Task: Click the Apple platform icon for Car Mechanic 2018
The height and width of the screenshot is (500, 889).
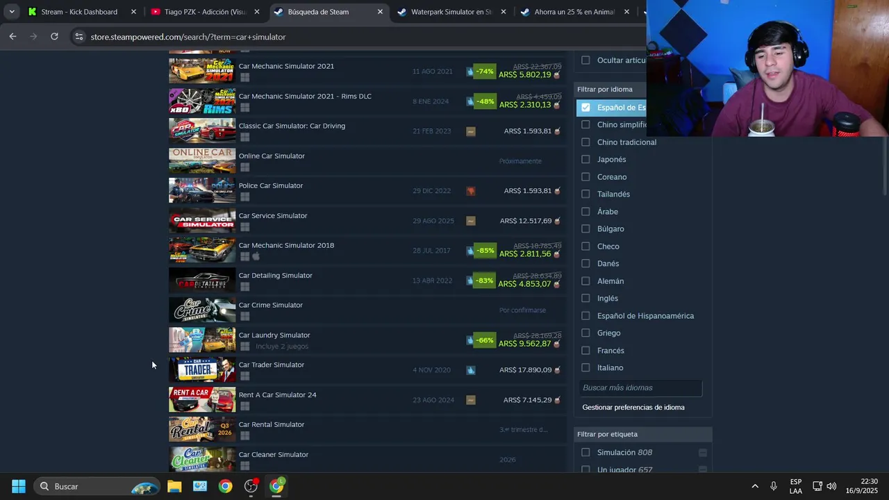Action: (x=256, y=256)
